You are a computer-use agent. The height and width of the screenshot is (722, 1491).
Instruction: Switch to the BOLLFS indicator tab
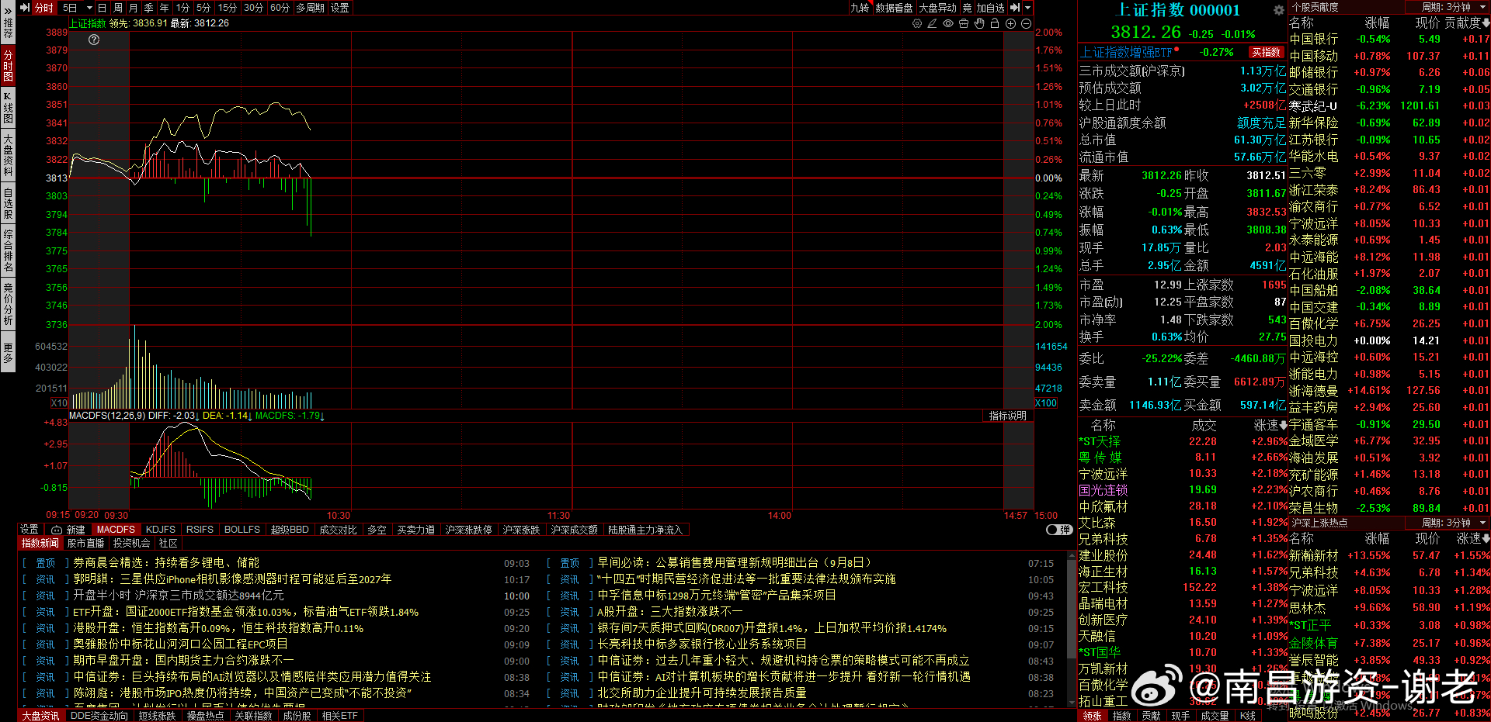242,530
